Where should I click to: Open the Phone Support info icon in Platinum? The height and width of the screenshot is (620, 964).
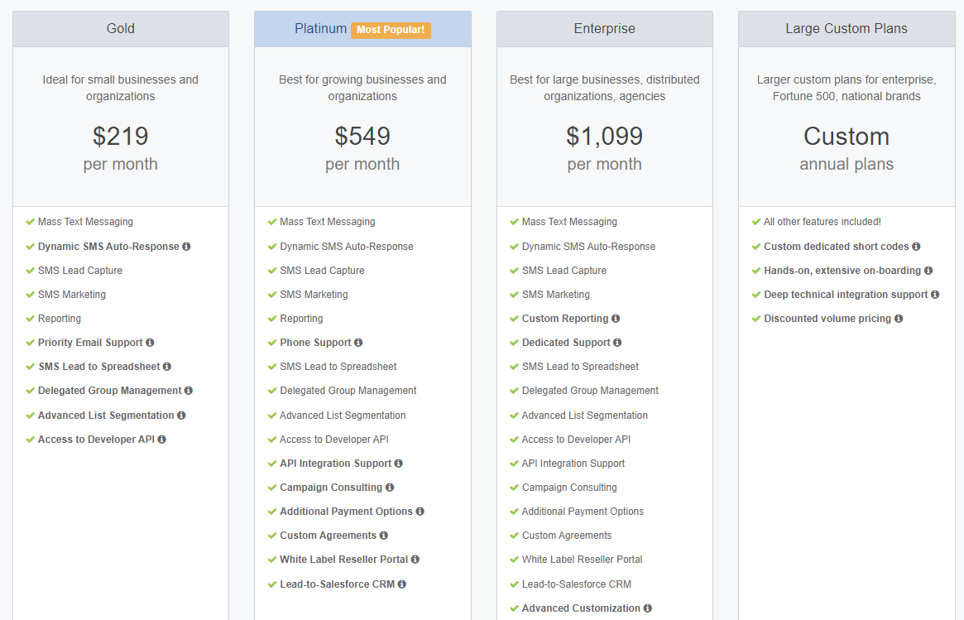[358, 343]
